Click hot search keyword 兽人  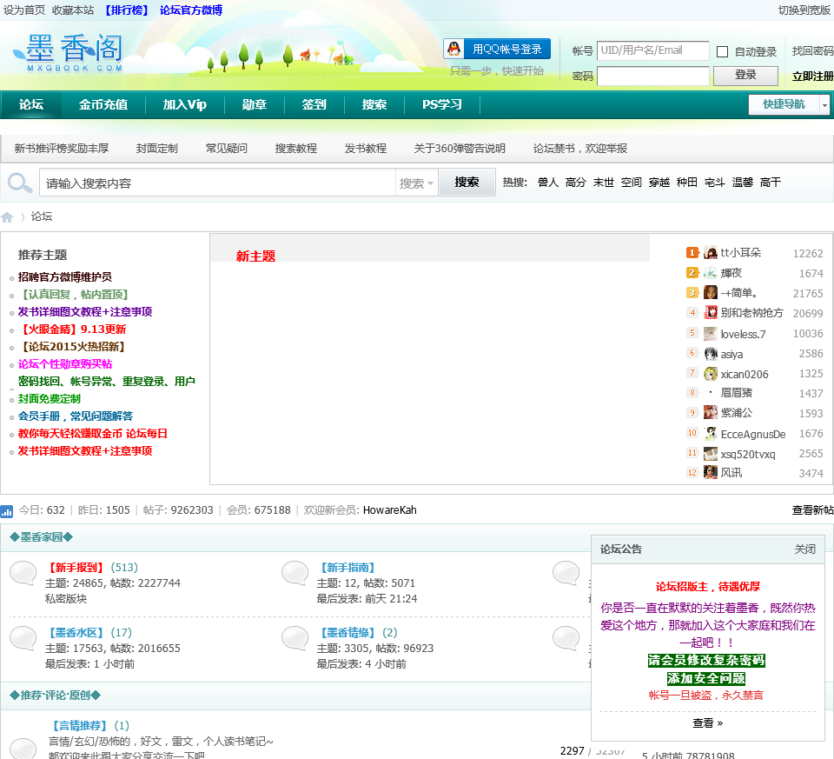pos(548,183)
